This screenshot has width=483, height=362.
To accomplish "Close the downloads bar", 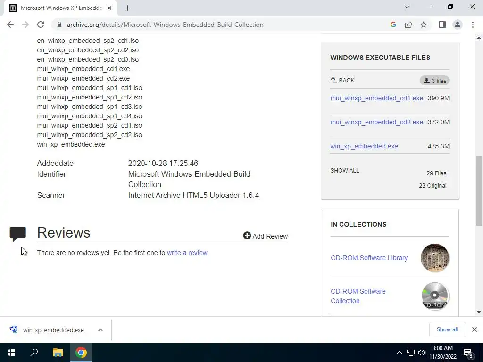I will [475, 329].
